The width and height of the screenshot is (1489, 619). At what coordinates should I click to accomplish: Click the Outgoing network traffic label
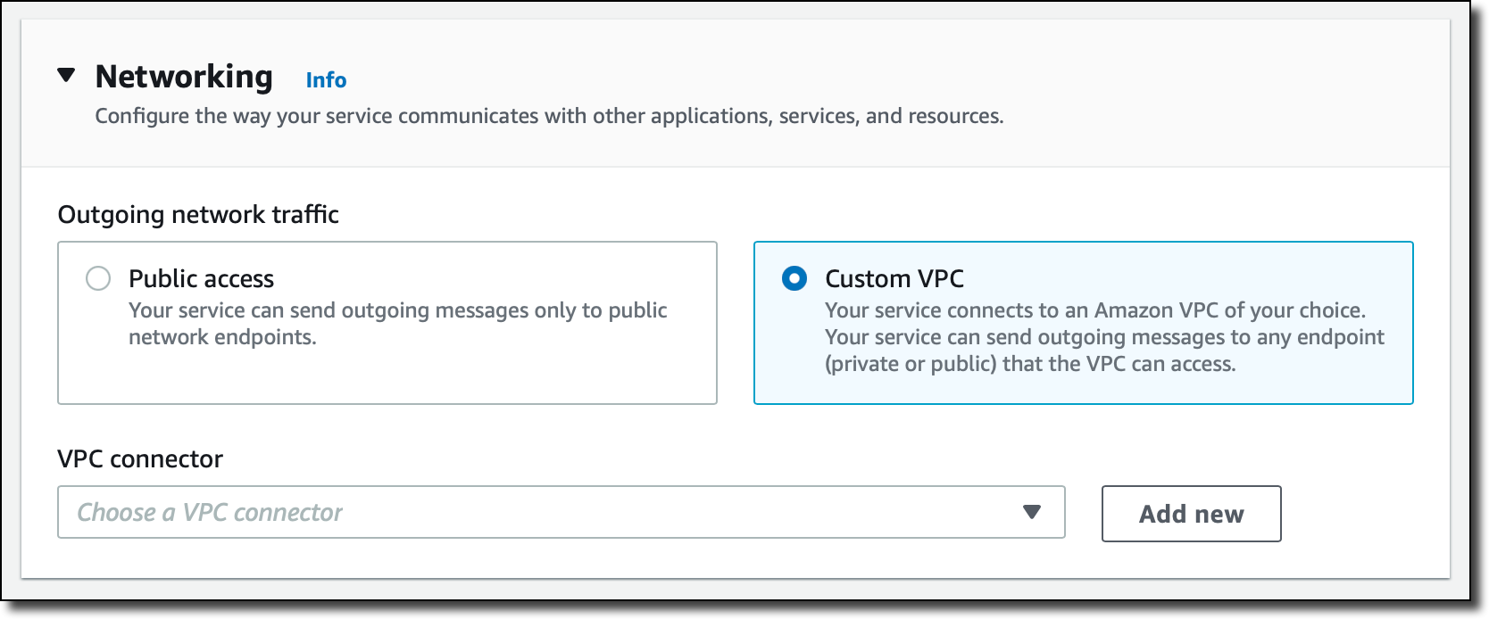pyautogui.click(x=198, y=215)
